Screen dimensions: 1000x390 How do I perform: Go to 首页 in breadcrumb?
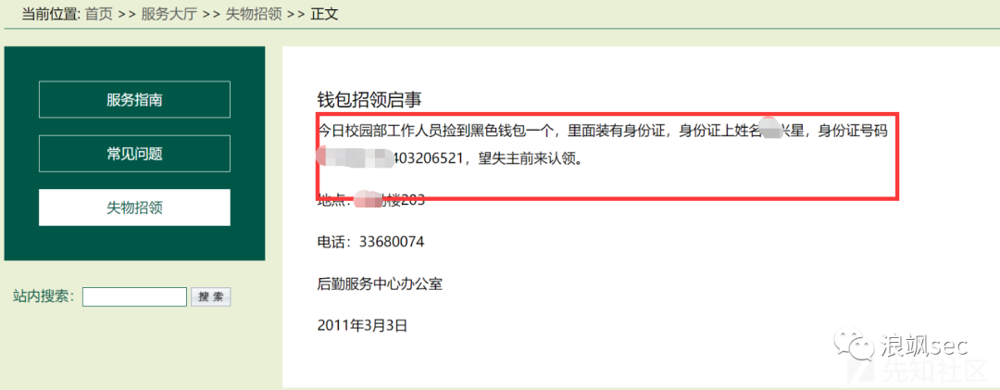99,14
